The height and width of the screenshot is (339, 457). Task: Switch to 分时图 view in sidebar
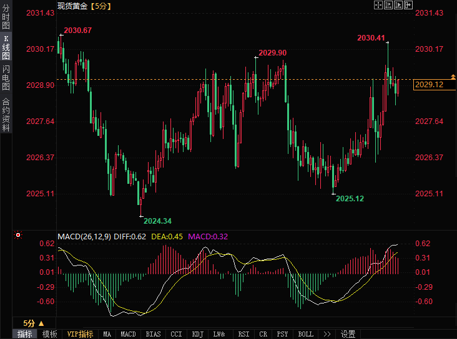point(6,18)
